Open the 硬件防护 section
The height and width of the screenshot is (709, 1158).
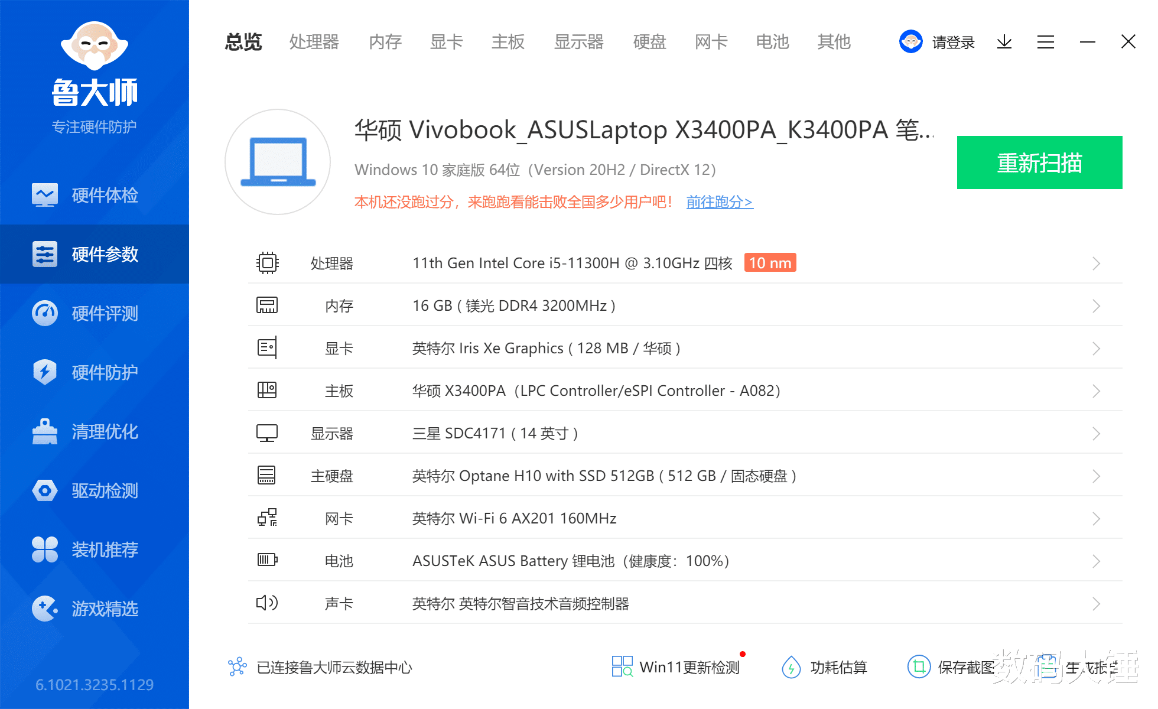(x=94, y=372)
